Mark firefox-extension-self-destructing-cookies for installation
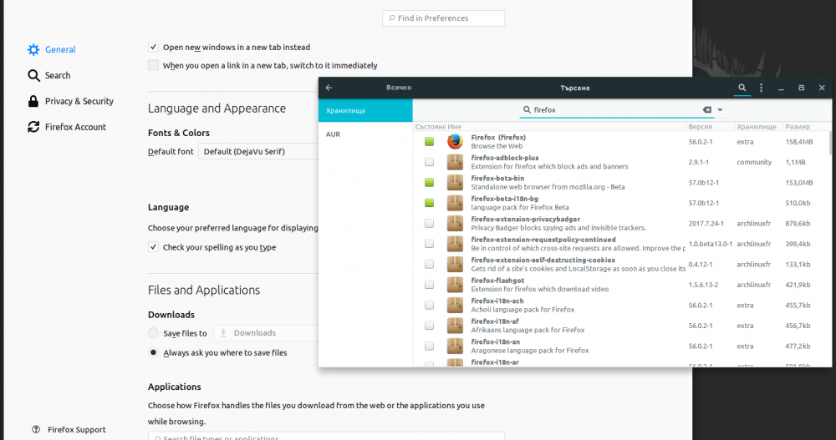Viewport: 836px width, 440px height. (429, 264)
